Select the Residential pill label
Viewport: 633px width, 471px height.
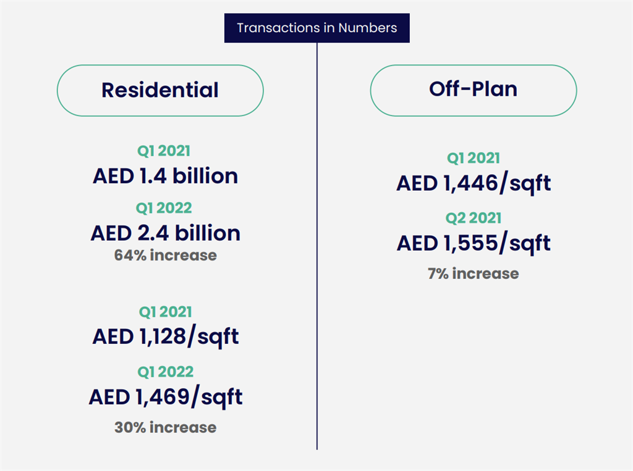pyautogui.click(x=160, y=90)
